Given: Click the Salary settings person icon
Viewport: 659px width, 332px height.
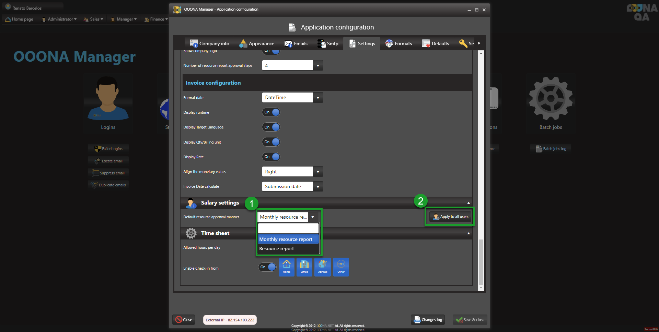Looking at the screenshot, I should click(190, 203).
